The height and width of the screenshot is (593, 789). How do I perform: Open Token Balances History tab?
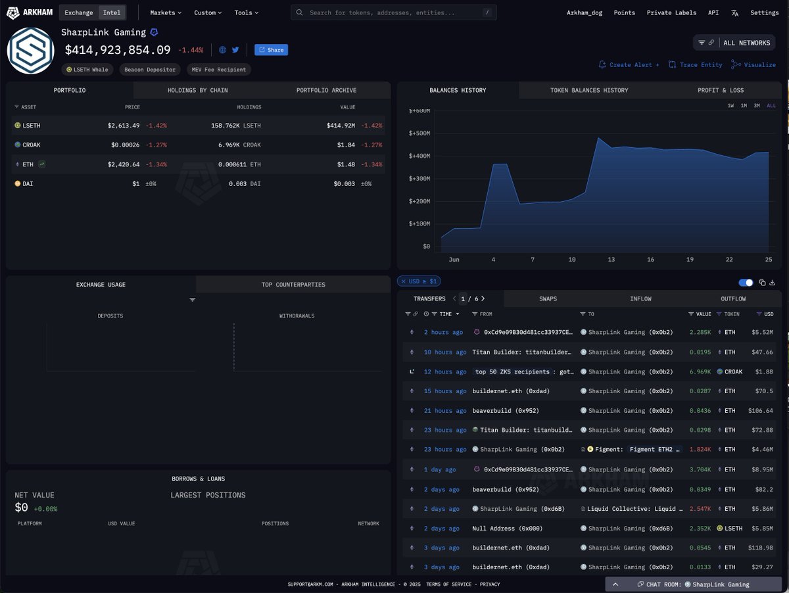589,90
